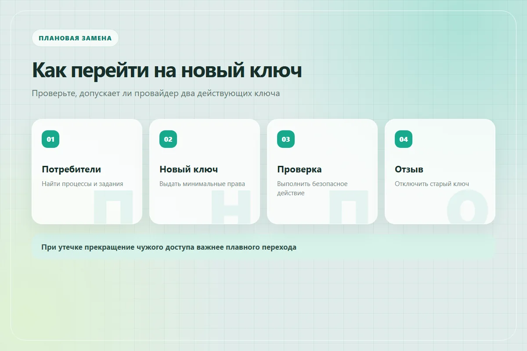Click the subtitle about two active keys
527x351 pixels.
[x=156, y=93]
